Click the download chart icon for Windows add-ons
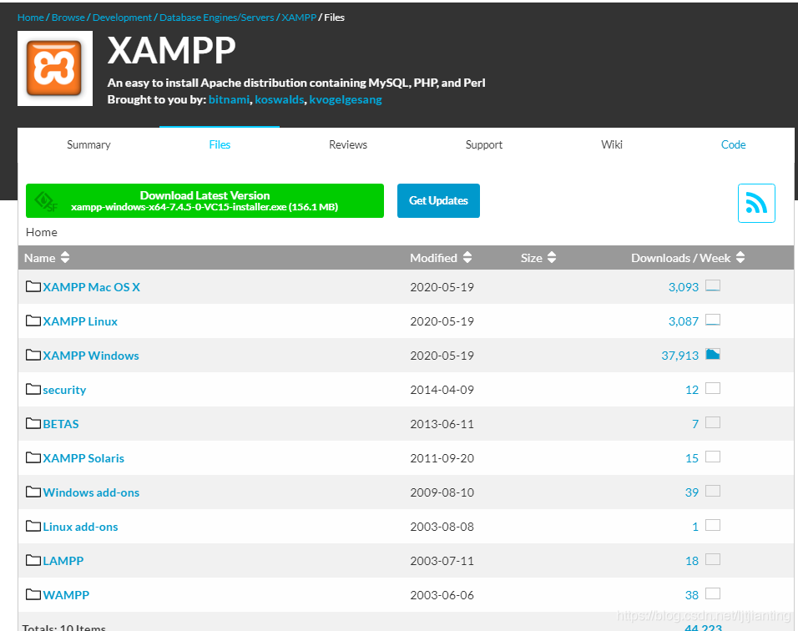The height and width of the screenshot is (631, 798). tap(713, 491)
